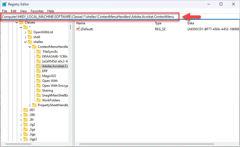Expand the .3g2 key

(21, 125)
